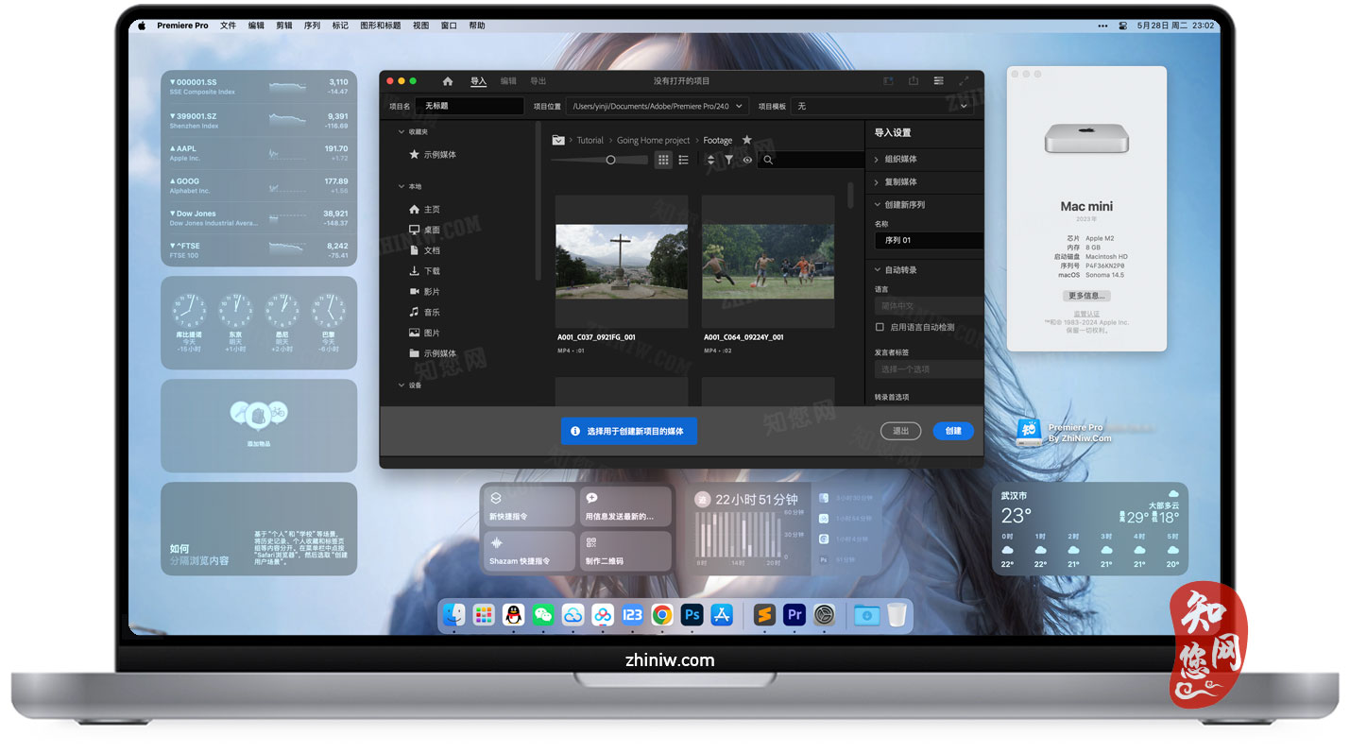Open 音乐 music location in sidebar
Image resolution: width=1350 pixels, height=753 pixels.
(x=424, y=312)
